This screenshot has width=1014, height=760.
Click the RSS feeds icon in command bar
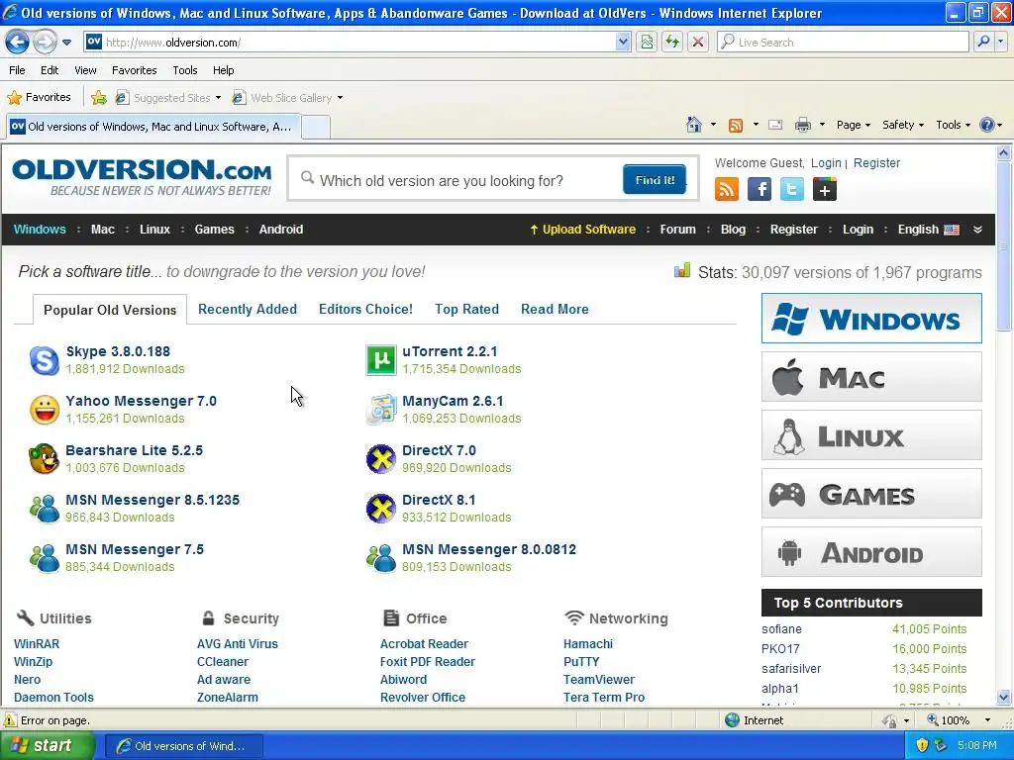(x=736, y=125)
